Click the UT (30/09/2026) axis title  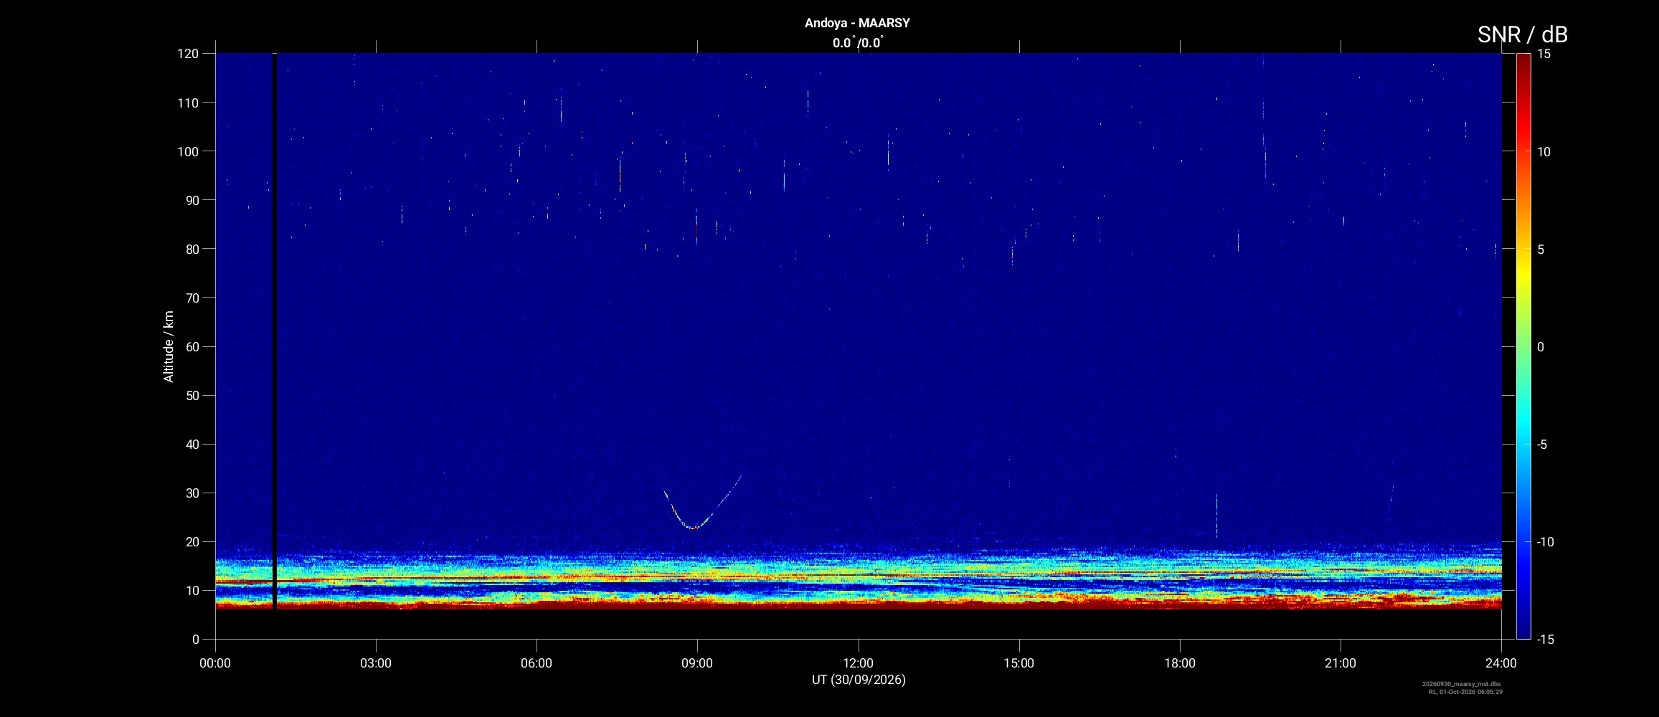(x=859, y=680)
